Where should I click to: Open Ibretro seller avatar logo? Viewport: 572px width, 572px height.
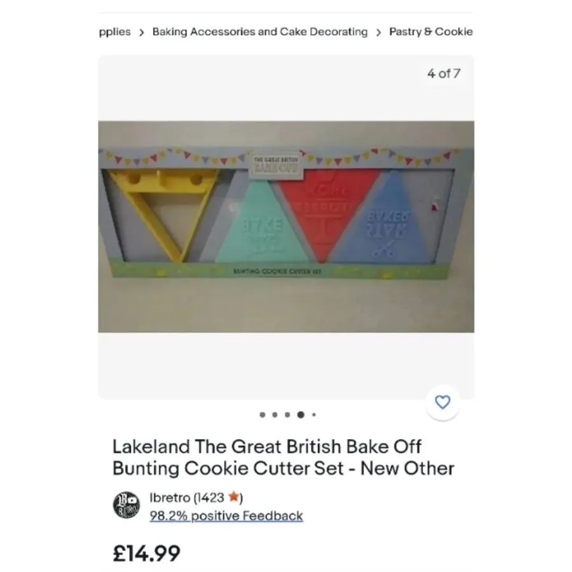pyautogui.click(x=126, y=505)
